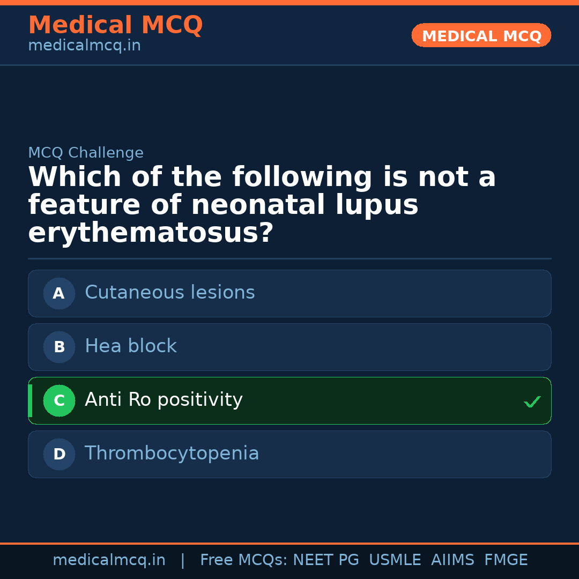
Task: Click the "MCQ Challenge" label
Action: [86, 153]
